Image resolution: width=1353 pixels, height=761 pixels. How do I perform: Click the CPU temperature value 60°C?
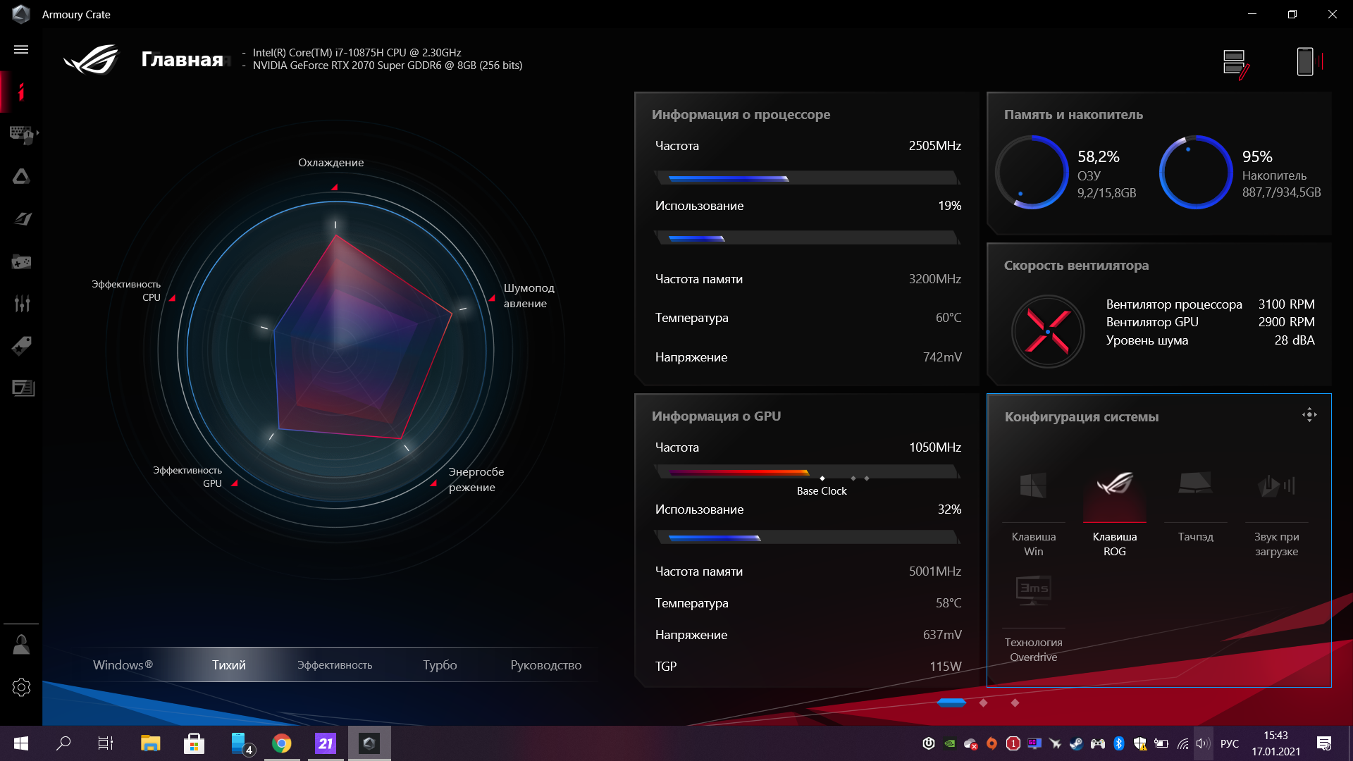tap(949, 318)
